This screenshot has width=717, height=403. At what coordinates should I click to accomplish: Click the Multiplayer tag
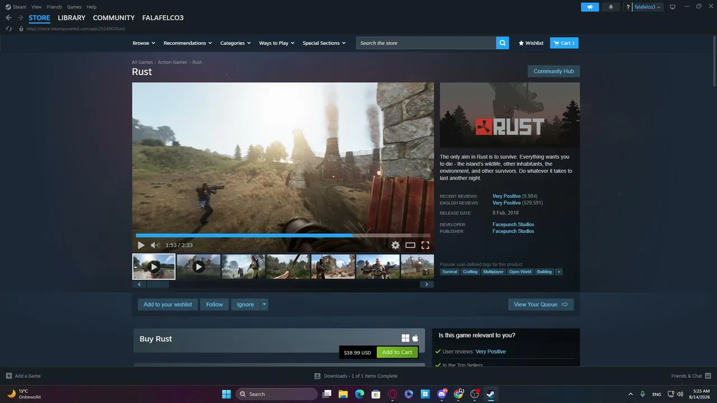coord(493,272)
